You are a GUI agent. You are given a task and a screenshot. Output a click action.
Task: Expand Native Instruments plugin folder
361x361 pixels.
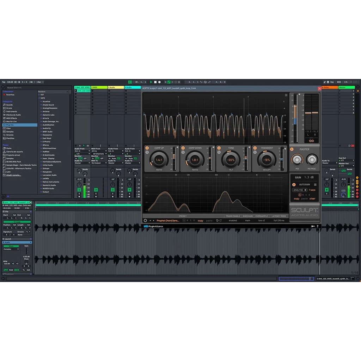(x=41, y=182)
